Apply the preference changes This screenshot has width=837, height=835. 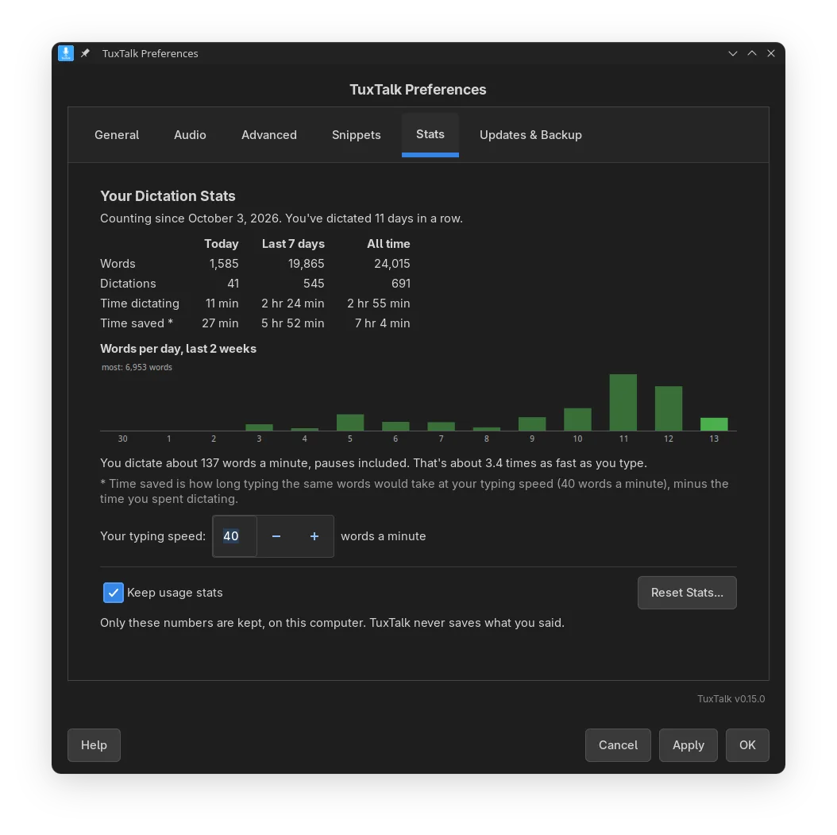(688, 744)
